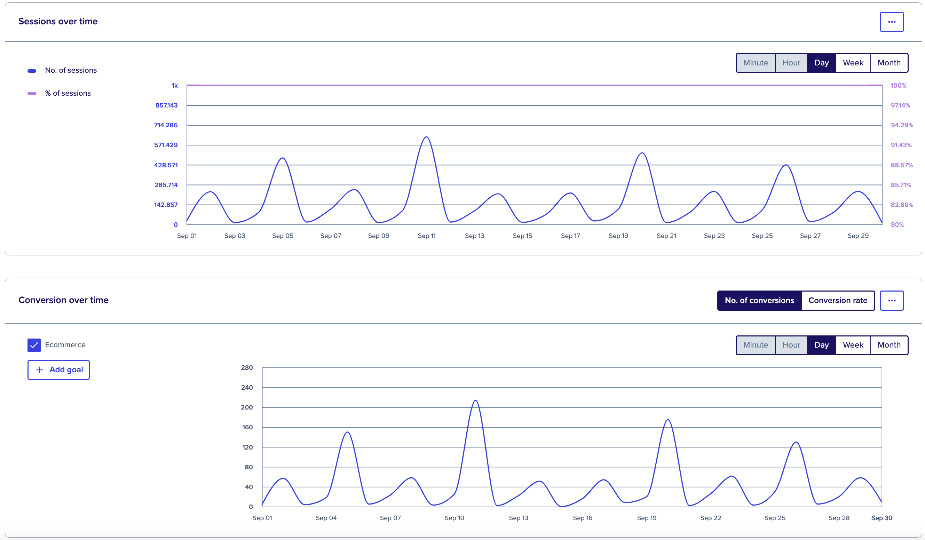Click the Sep 15 label in Sessions chart
Screen dimensions: 925x540
[x=522, y=236]
